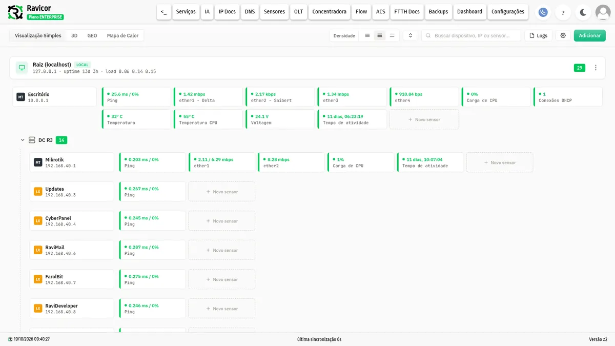
Task: Open the Mapa de Calor tab
Action: (x=122, y=35)
